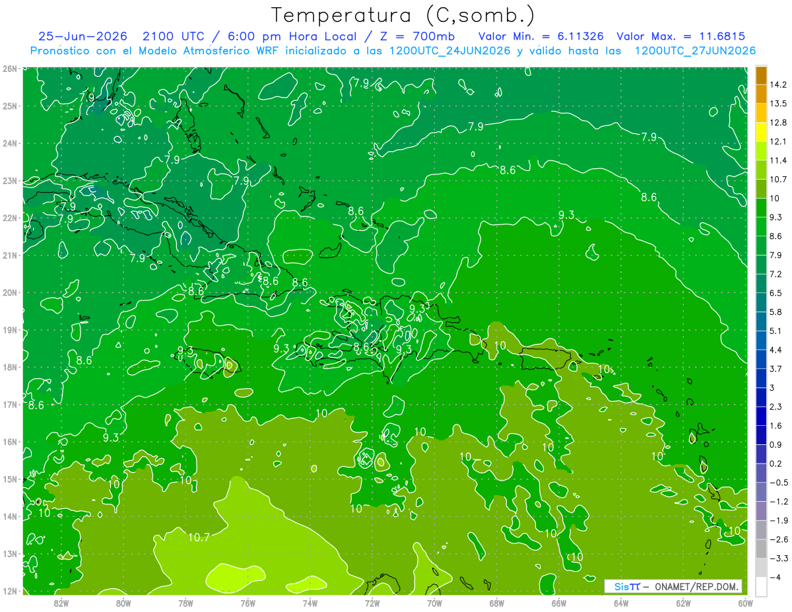Click the '1.6' colorbar label
This screenshot has height=612, width=792.
tap(775, 426)
